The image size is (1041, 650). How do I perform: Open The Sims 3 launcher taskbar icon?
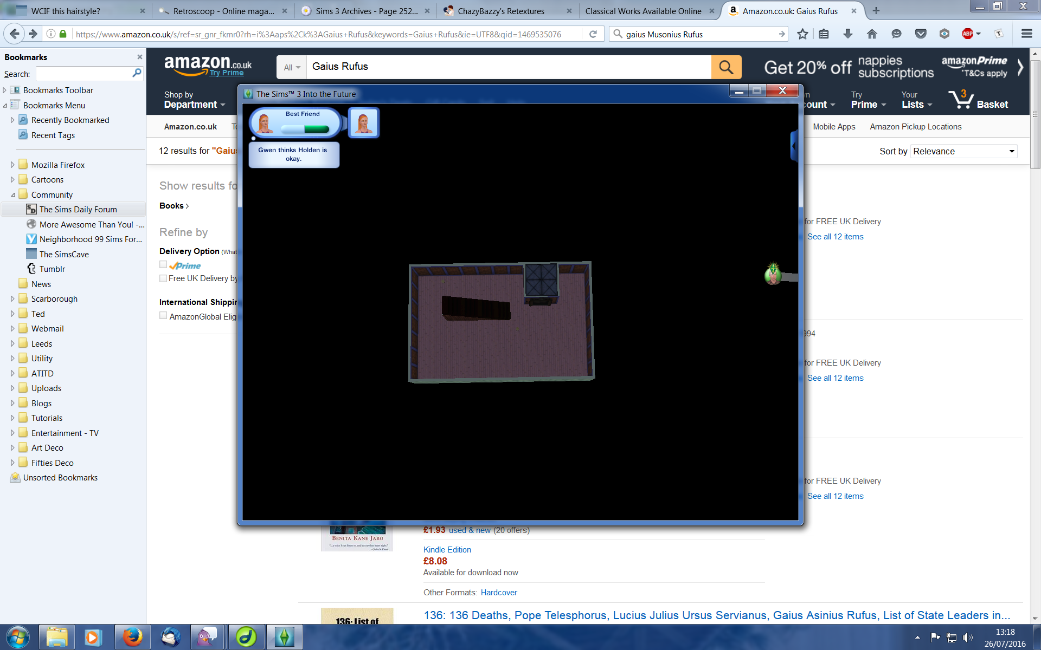point(284,638)
